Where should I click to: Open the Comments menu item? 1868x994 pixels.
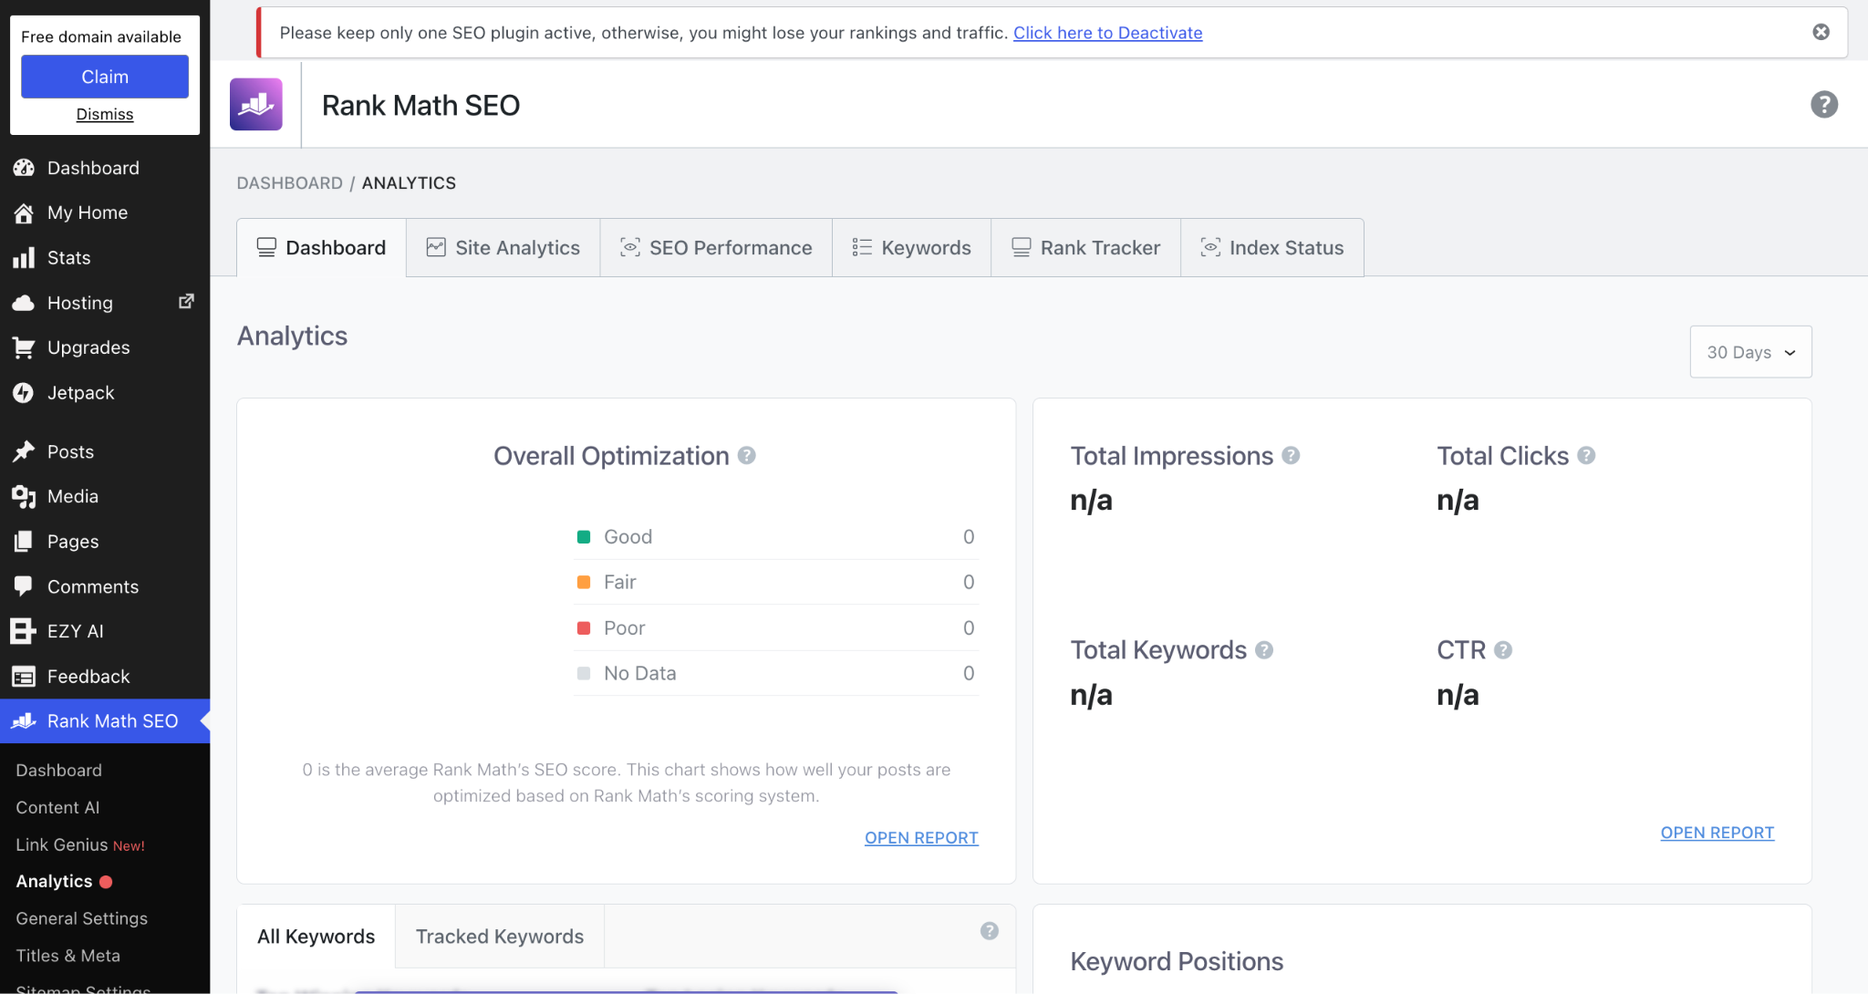tap(105, 586)
